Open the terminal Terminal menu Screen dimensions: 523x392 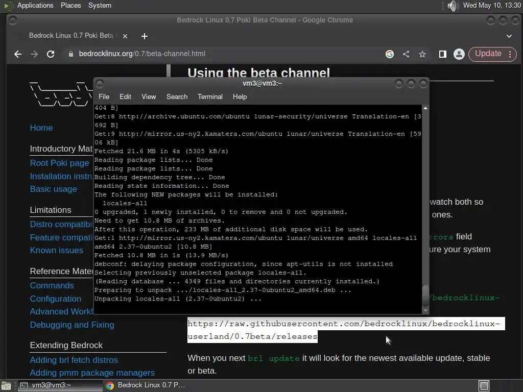point(210,96)
